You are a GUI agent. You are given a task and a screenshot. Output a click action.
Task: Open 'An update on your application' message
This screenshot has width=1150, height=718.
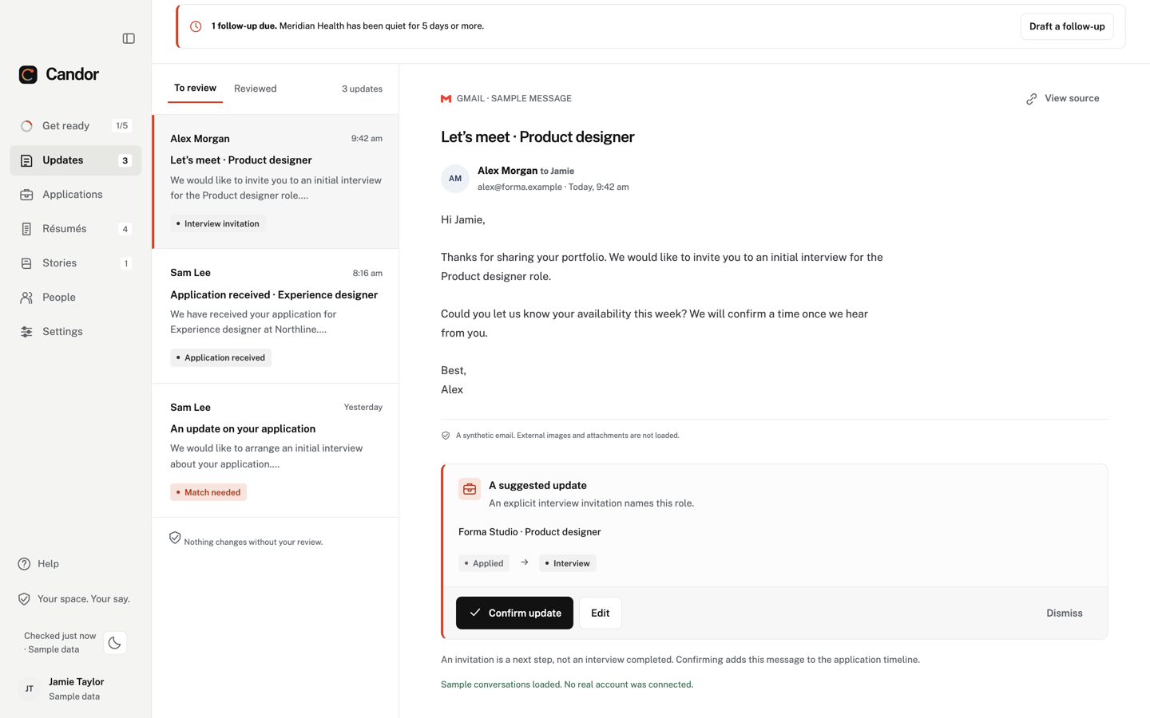[x=276, y=450]
